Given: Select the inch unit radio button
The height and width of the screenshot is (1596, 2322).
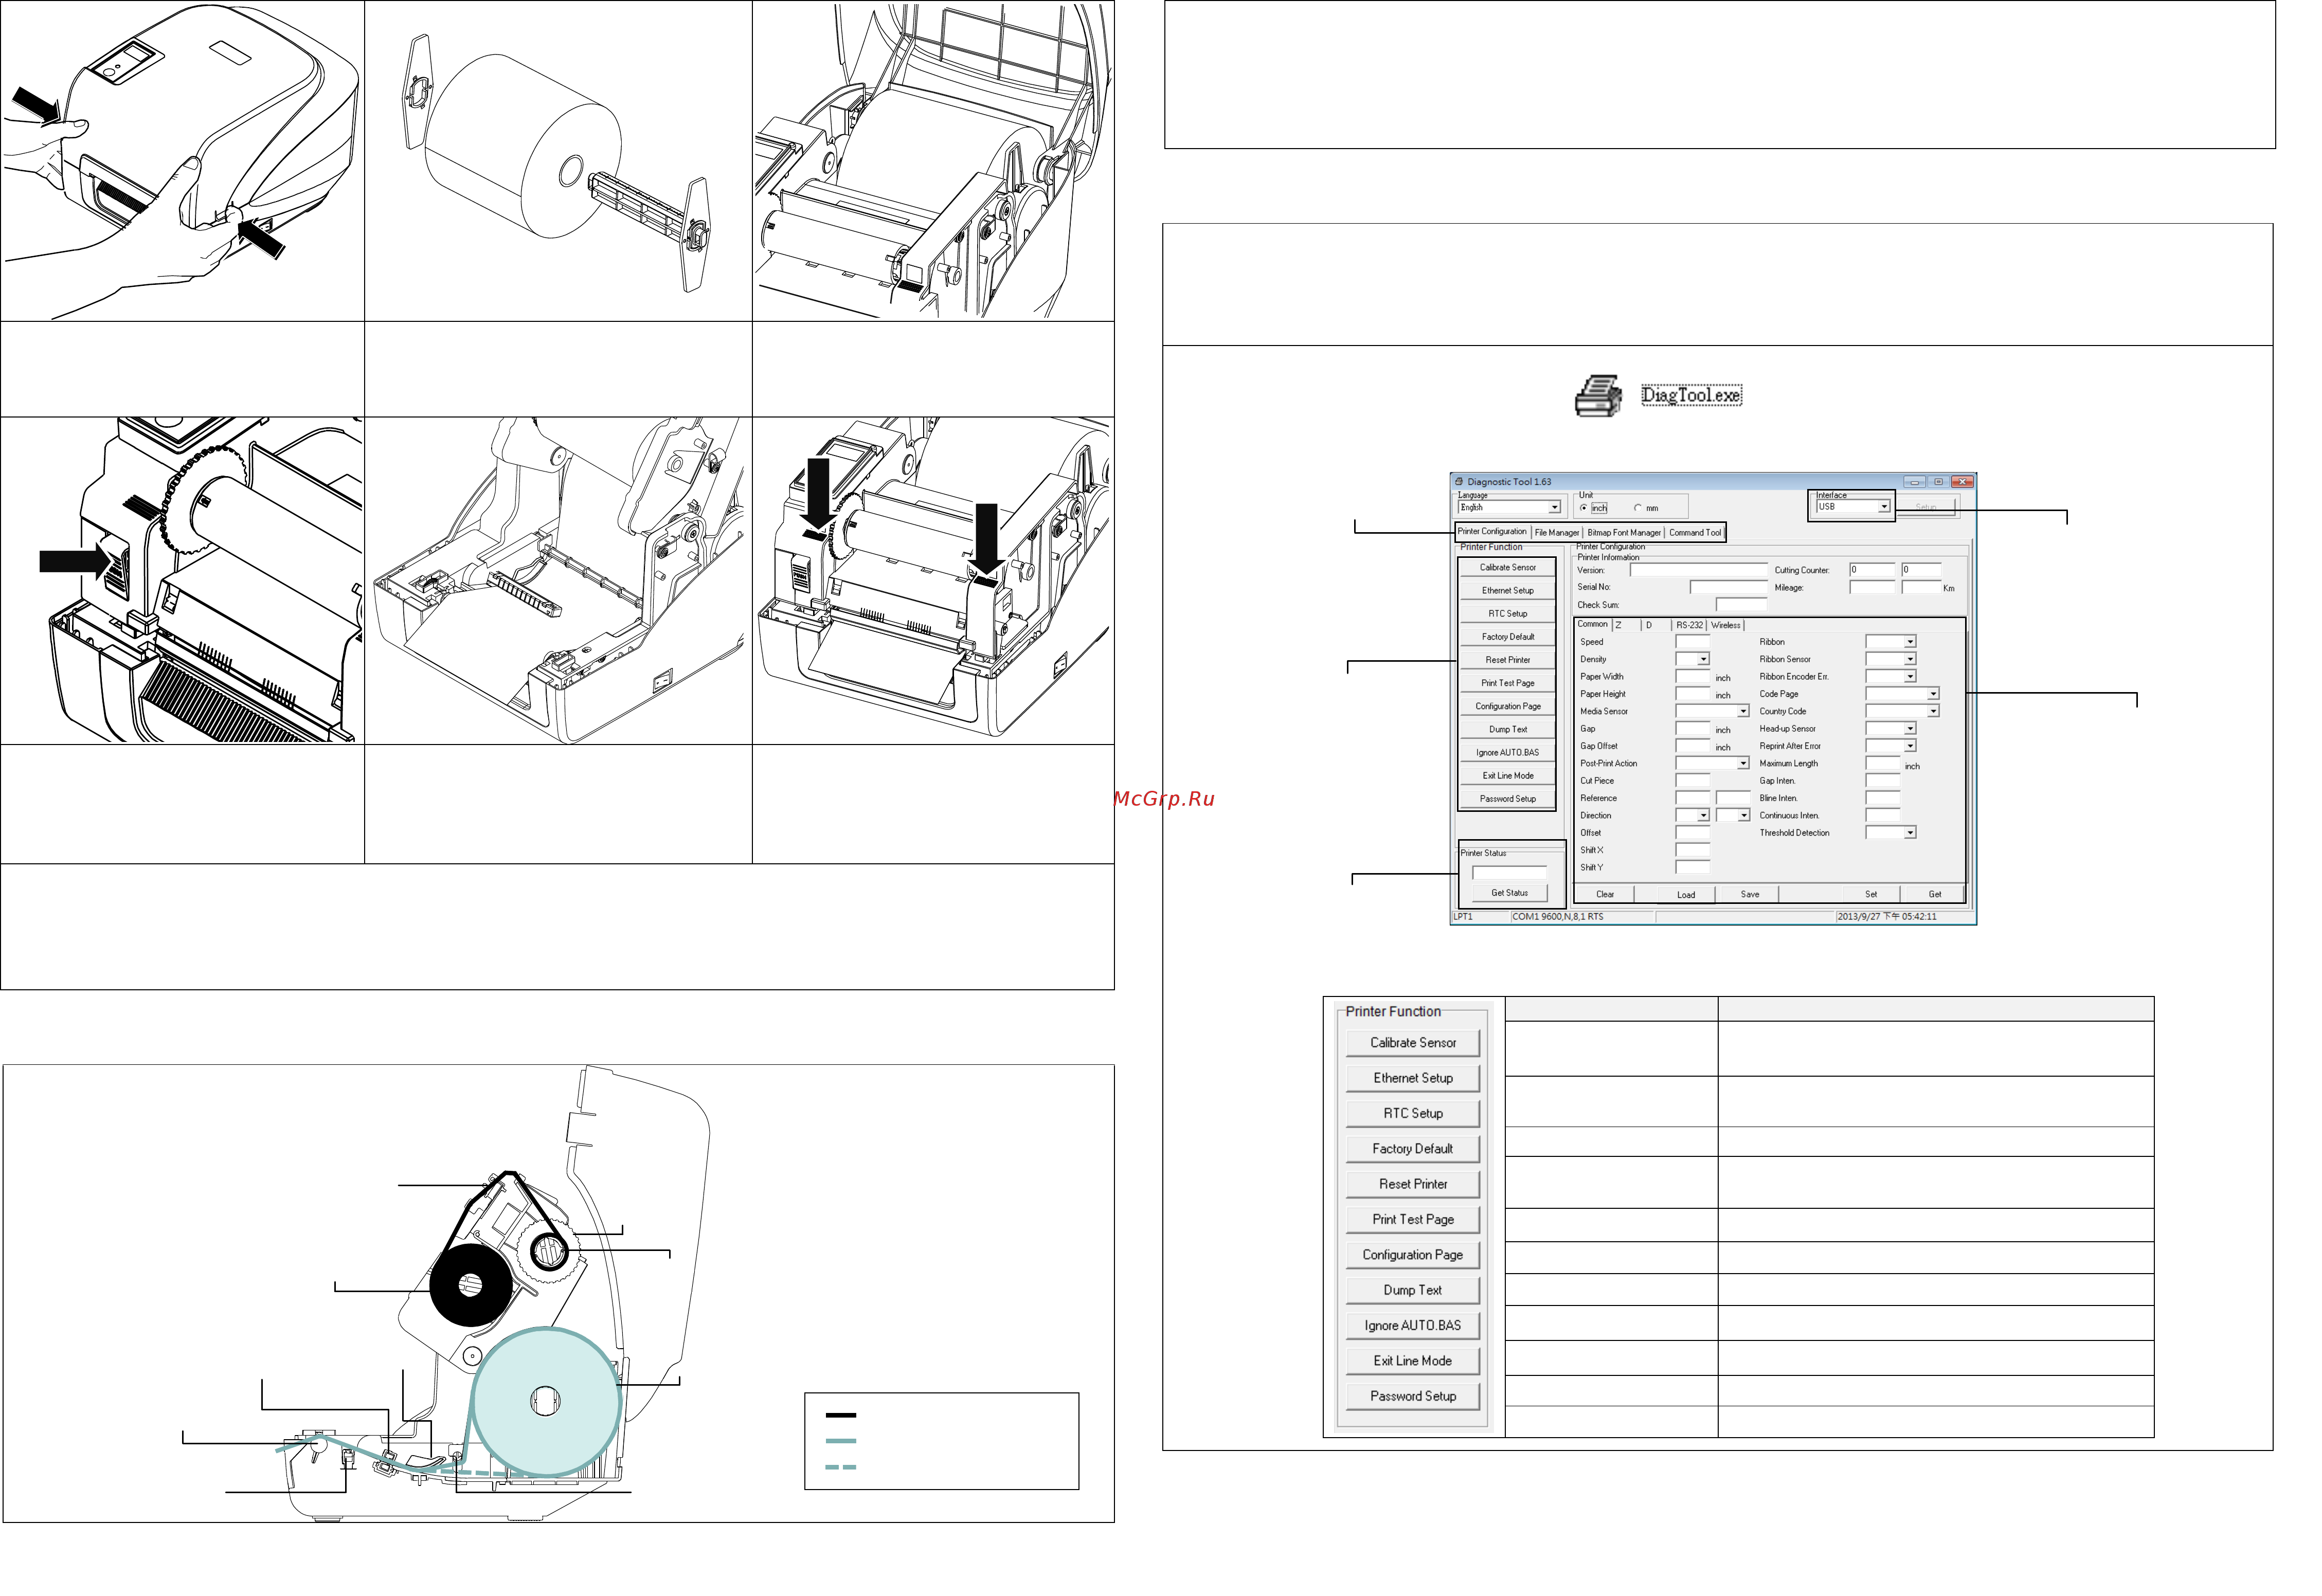Looking at the screenshot, I should [1584, 508].
